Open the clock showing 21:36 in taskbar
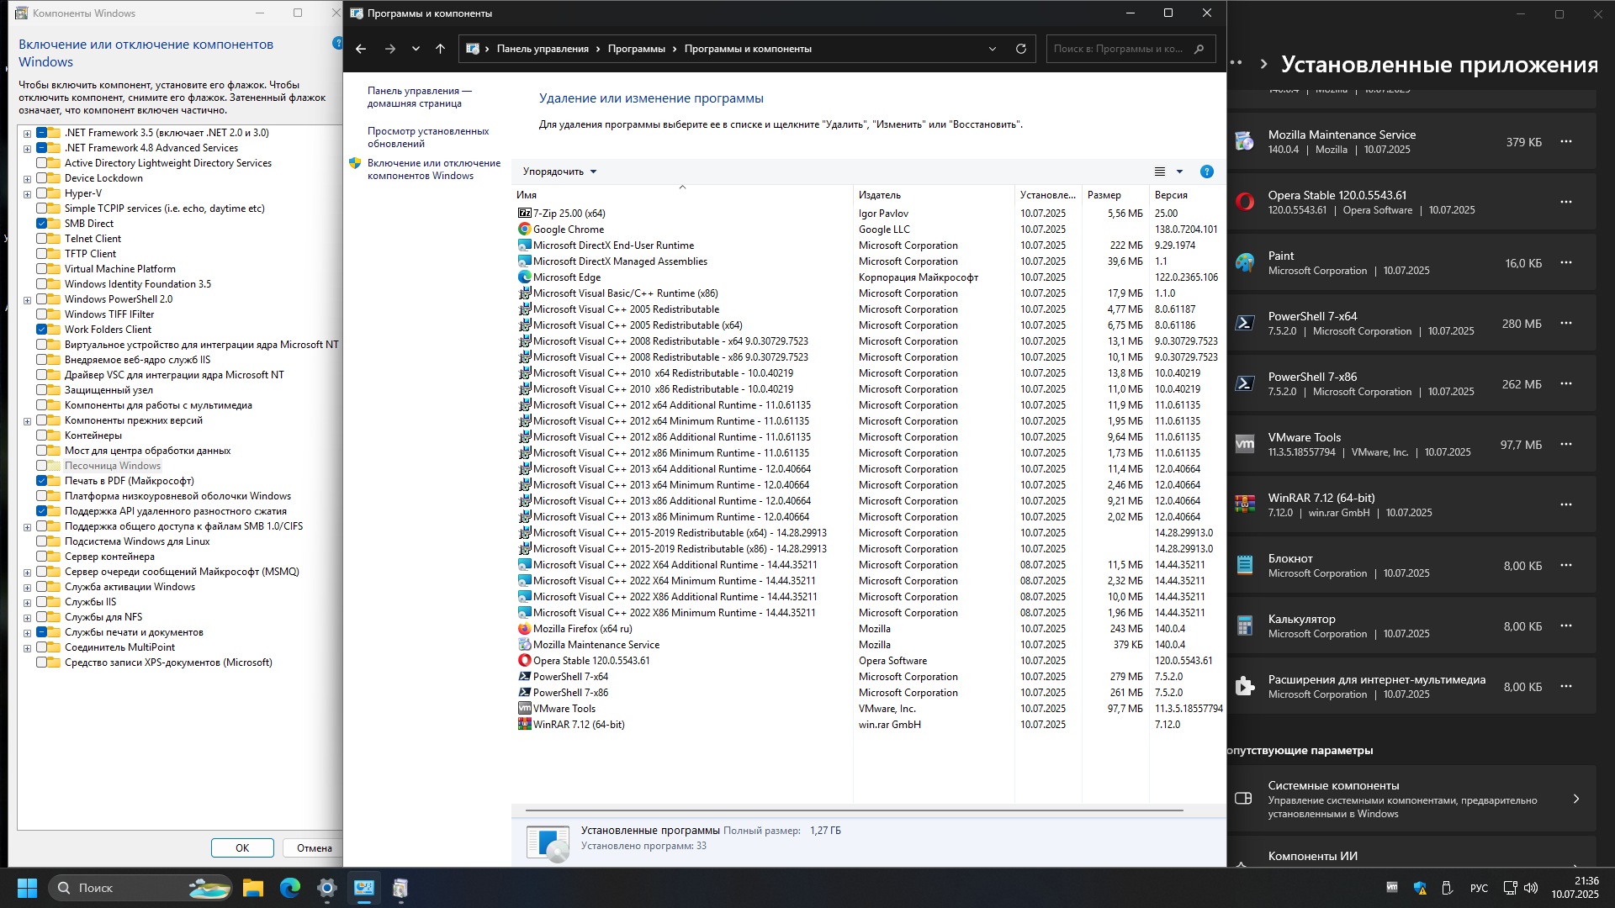 point(1575,888)
